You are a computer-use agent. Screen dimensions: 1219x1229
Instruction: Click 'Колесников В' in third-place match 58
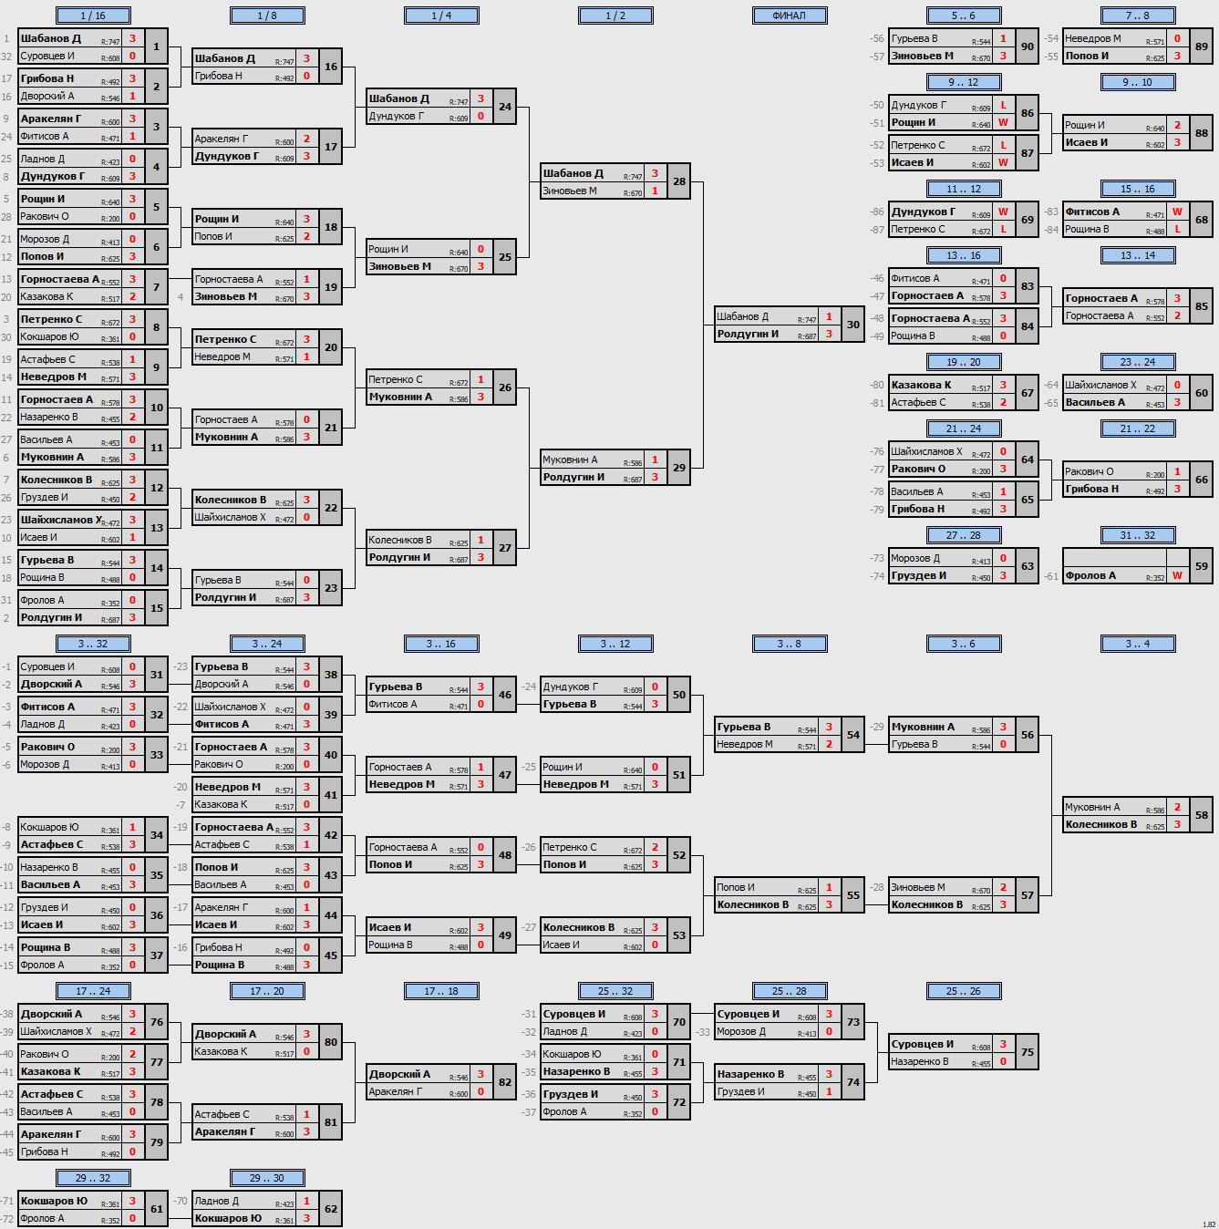[1101, 824]
